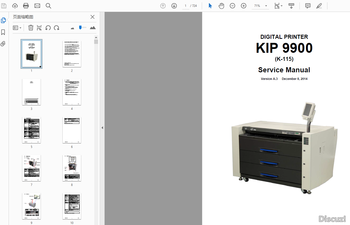Delete selected page with trash icon
The image size is (350, 225).
pyautogui.click(x=31, y=28)
